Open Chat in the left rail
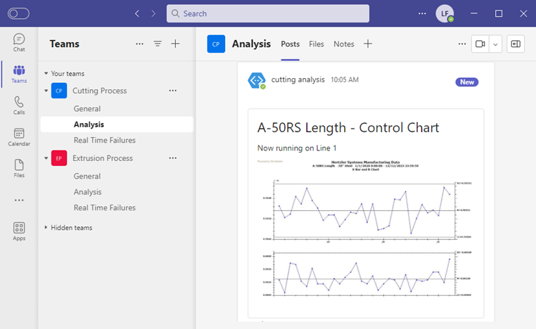Screen dimensions: 536x329 click(x=19, y=43)
